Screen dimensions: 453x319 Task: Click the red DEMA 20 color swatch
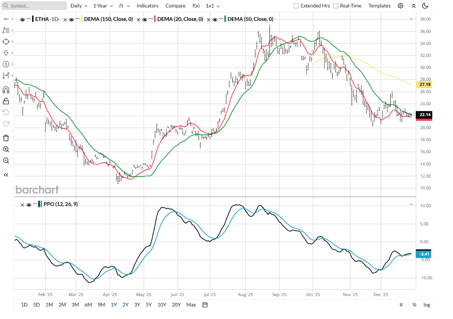click(155, 19)
